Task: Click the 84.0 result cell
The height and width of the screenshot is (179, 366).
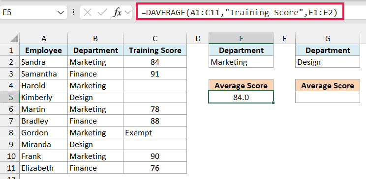Action: [x=241, y=97]
